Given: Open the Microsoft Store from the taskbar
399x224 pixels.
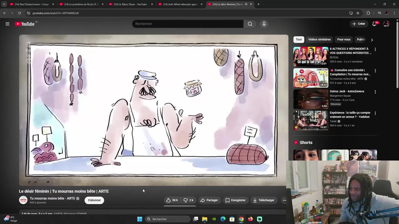Looking at the screenshot, I should [232, 219].
